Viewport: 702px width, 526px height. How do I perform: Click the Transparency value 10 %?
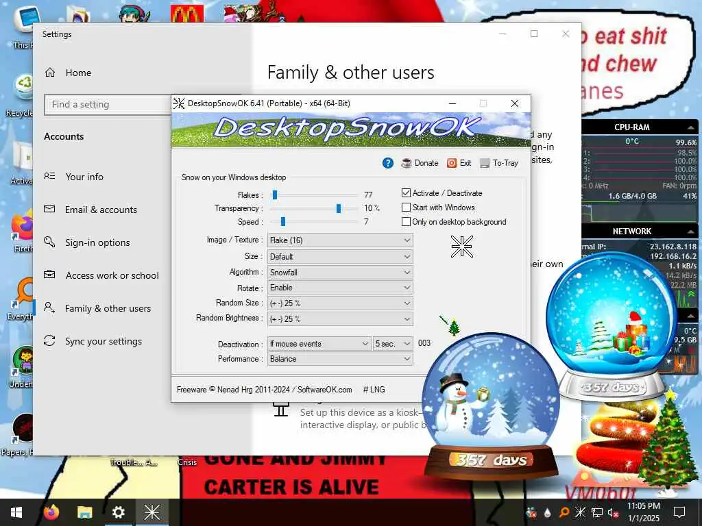tap(372, 208)
